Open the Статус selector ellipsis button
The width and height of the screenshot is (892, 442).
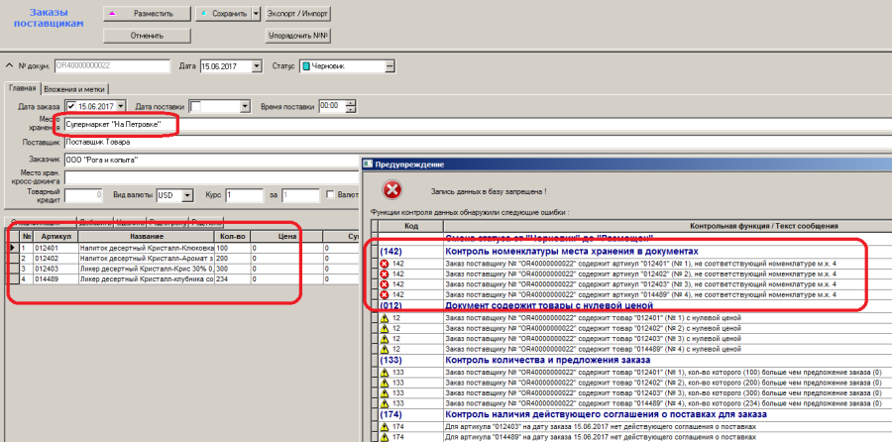390,66
